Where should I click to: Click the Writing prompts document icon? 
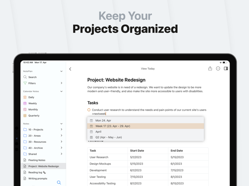(x=25, y=178)
